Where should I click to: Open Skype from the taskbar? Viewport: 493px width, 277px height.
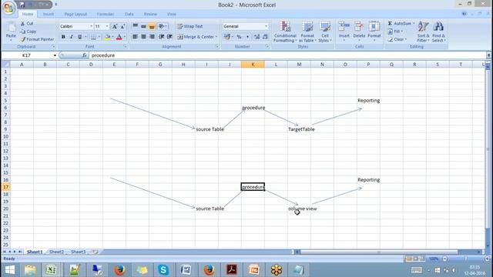(163, 270)
